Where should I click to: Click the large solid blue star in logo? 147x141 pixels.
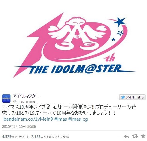(x=119, y=22)
